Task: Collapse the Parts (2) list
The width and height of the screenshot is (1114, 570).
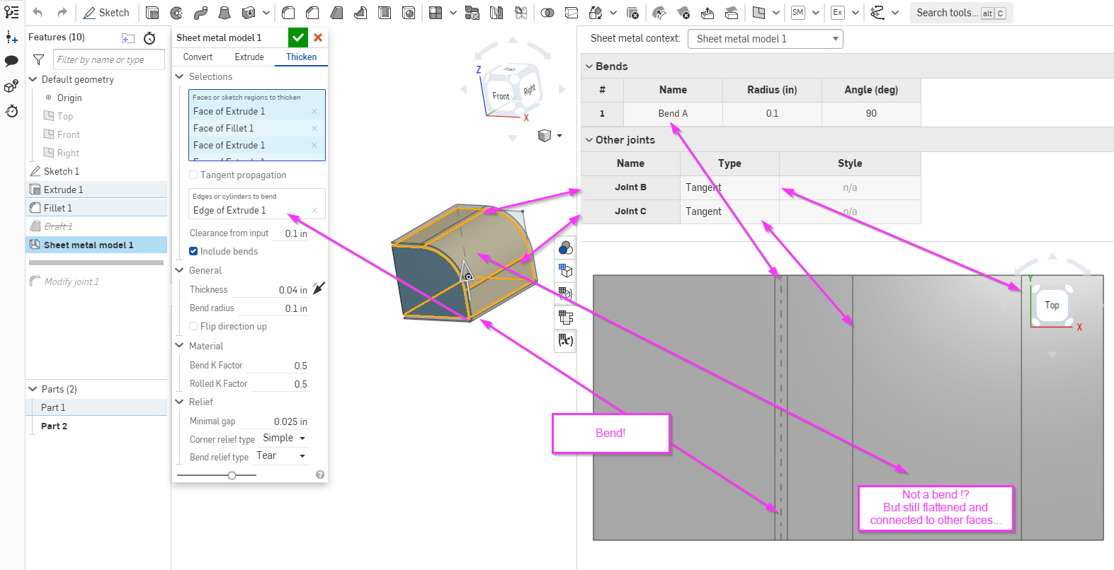Action: 33,389
